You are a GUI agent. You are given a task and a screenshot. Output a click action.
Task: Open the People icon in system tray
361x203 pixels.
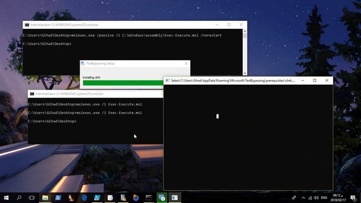click(294, 198)
